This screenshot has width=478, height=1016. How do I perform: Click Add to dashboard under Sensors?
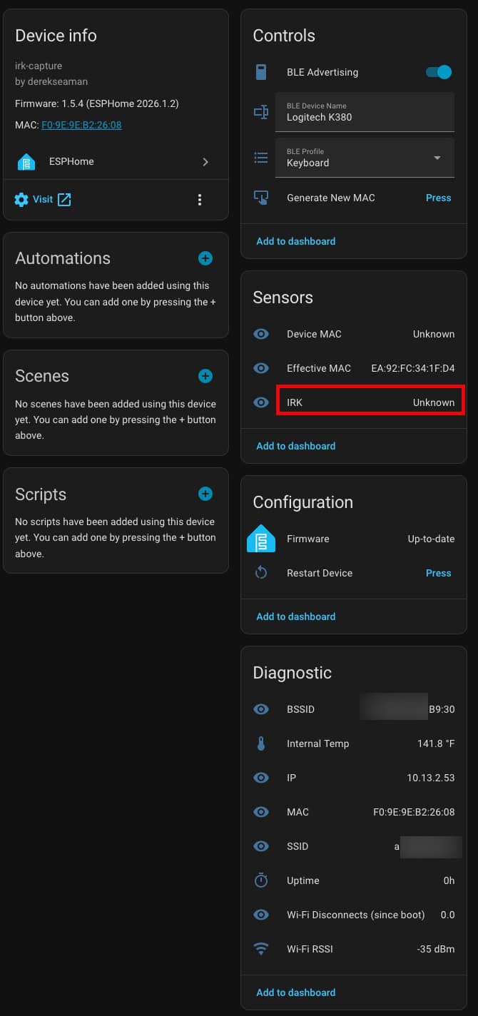click(x=295, y=446)
